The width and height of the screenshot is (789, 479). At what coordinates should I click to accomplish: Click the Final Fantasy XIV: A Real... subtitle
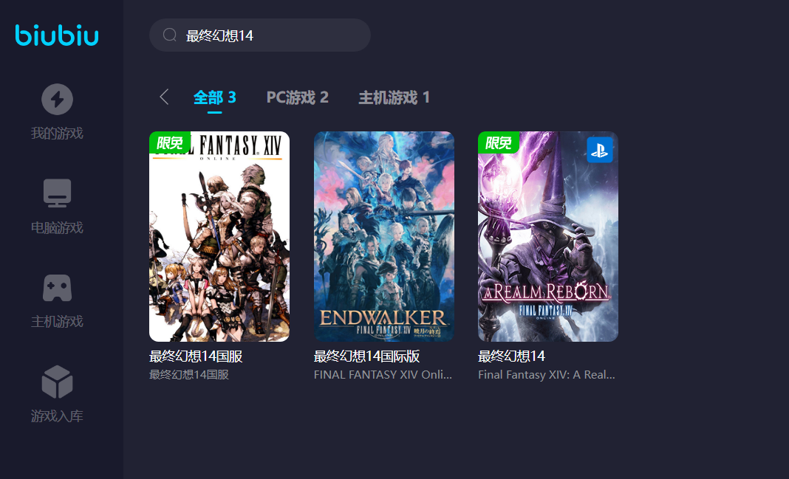[x=547, y=375]
